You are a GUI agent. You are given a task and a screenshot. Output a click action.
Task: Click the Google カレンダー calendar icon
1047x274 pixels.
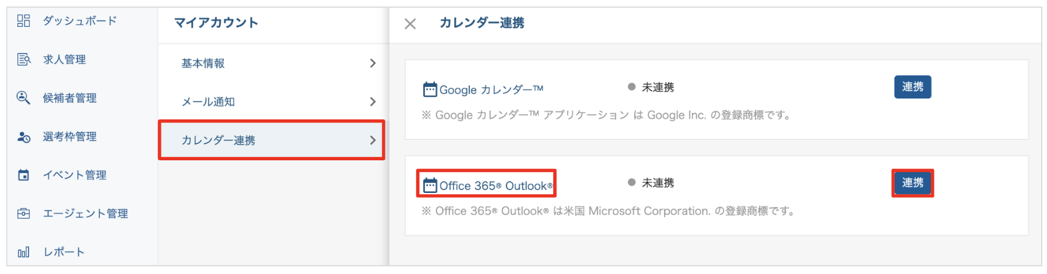coord(430,90)
